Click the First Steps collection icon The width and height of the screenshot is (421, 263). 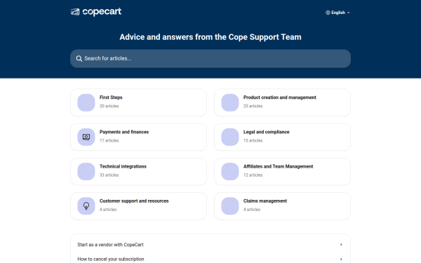[86, 102]
